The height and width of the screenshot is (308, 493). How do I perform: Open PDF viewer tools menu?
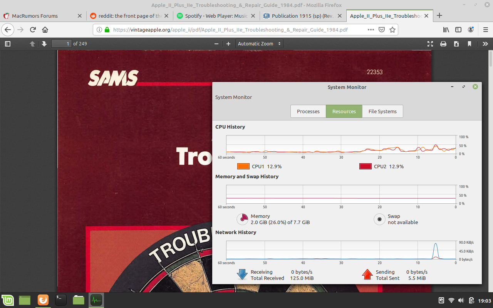485,44
